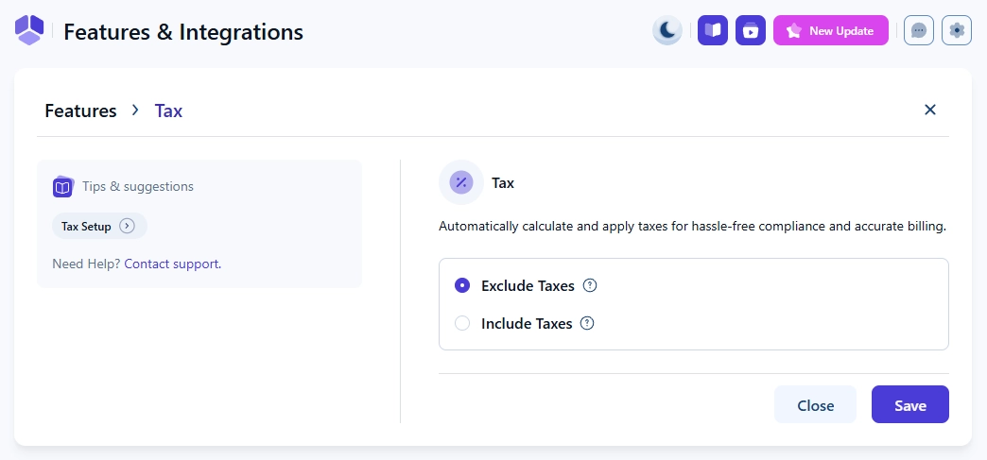Open settings via the gear icon
Screen dimensions: 987x460
tap(957, 30)
